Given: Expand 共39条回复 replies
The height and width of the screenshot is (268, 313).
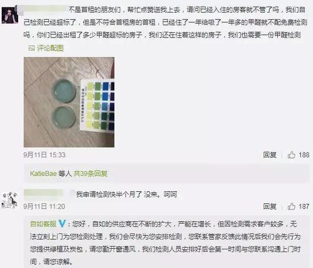Looking at the screenshot, I should pyautogui.click(x=90, y=173).
